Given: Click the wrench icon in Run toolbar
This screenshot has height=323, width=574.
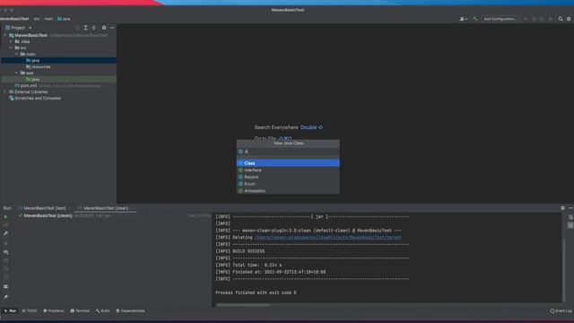Looking at the screenshot, I should tap(6, 233).
